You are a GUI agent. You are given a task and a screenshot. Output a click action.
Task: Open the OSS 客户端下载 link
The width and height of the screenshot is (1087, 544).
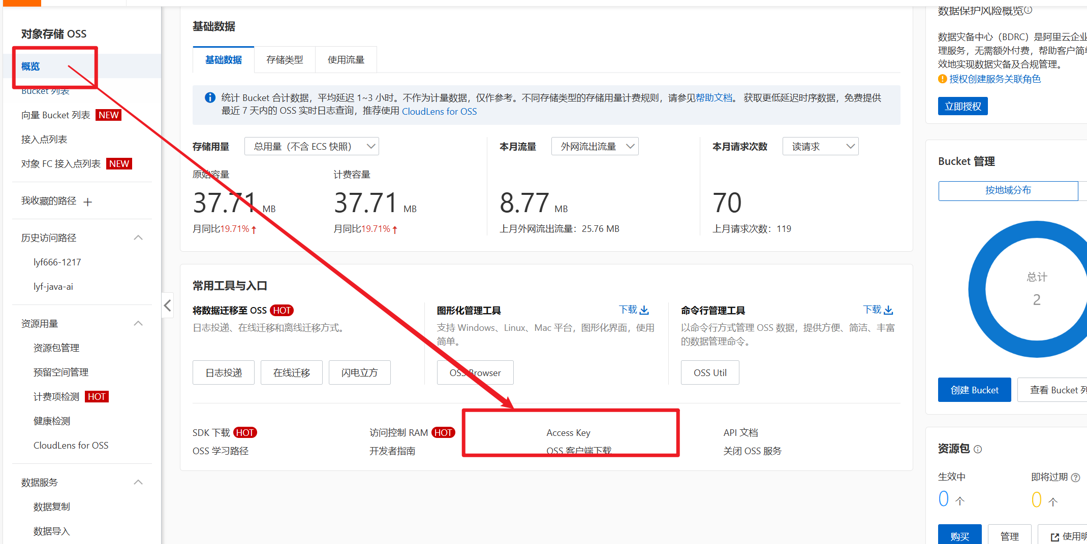point(579,451)
